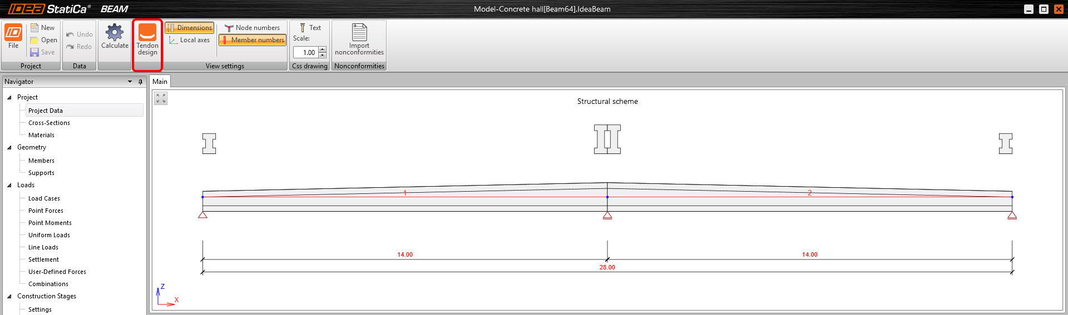
Task: Set focus in Scale value field
Action: tap(306, 53)
